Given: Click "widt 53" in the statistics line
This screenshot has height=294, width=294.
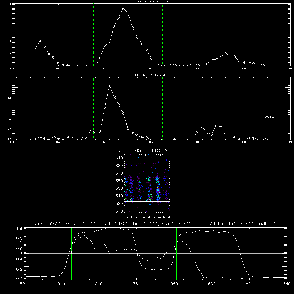Looking at the screenshot, I should click(266, 224).
